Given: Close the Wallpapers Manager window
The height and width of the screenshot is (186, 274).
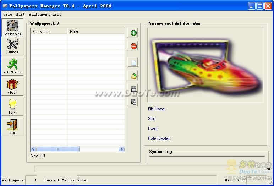Looking at the screenshot, I should click(x=268, y=6).
